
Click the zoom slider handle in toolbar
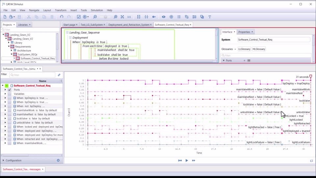point(105,17)
